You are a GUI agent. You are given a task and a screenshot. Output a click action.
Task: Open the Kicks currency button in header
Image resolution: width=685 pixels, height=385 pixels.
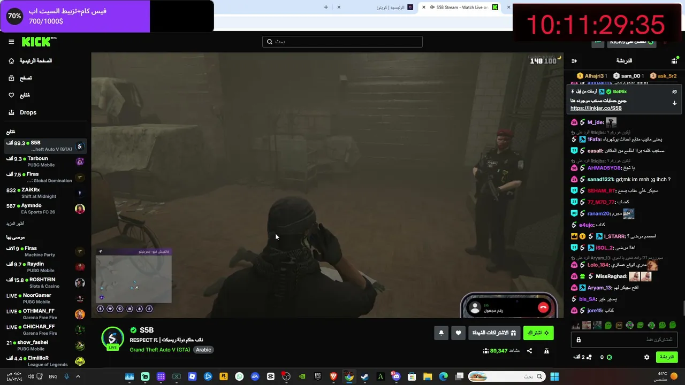(x=633, y=42)
